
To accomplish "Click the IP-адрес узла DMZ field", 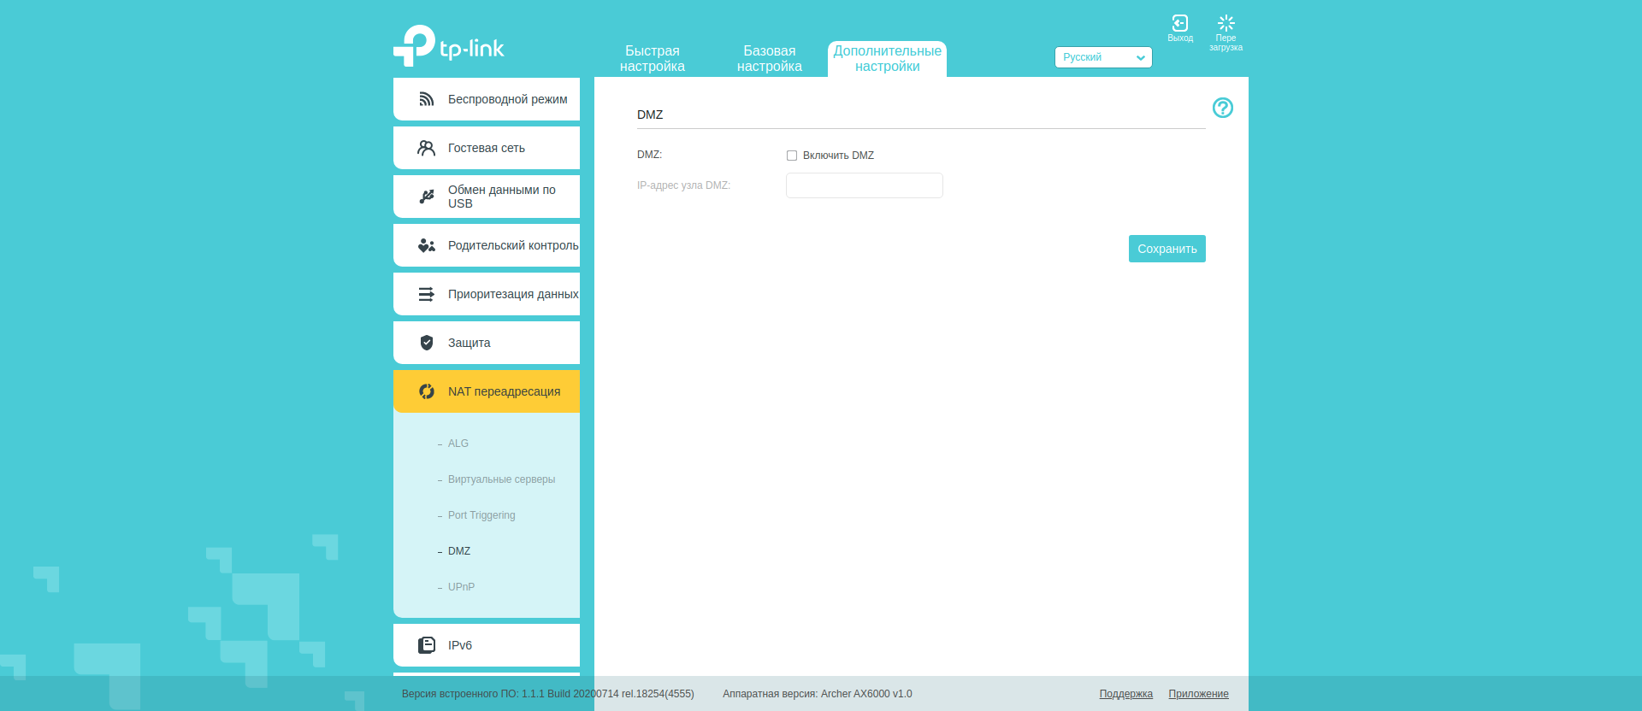I will click(x=864, y=185).
